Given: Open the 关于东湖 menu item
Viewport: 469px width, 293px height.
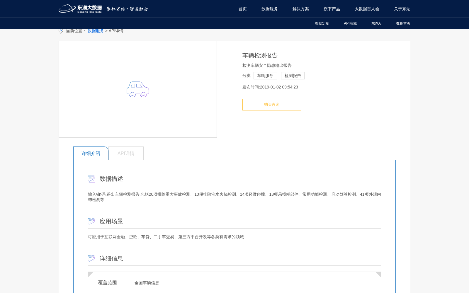Looking at the screenshot, I should (x=402, y=9).
